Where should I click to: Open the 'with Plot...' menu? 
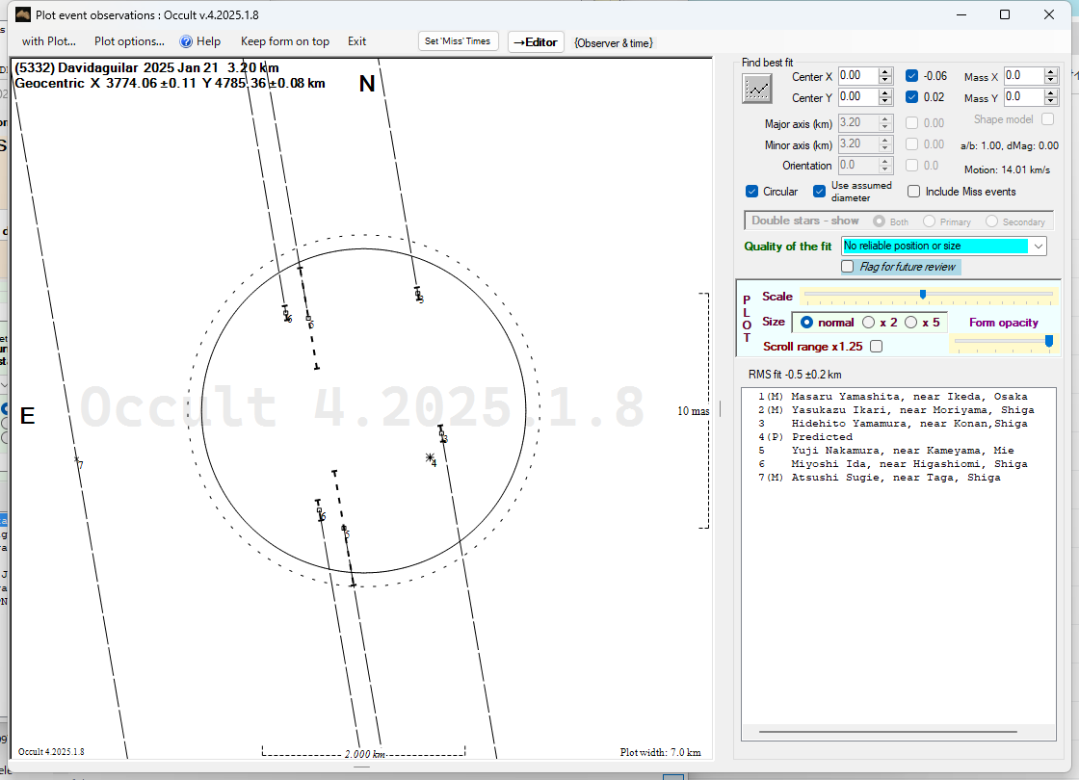(49, 41)
